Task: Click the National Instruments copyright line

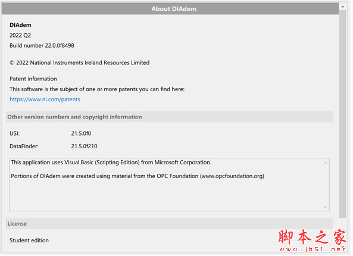Action: tap(80, 63)
